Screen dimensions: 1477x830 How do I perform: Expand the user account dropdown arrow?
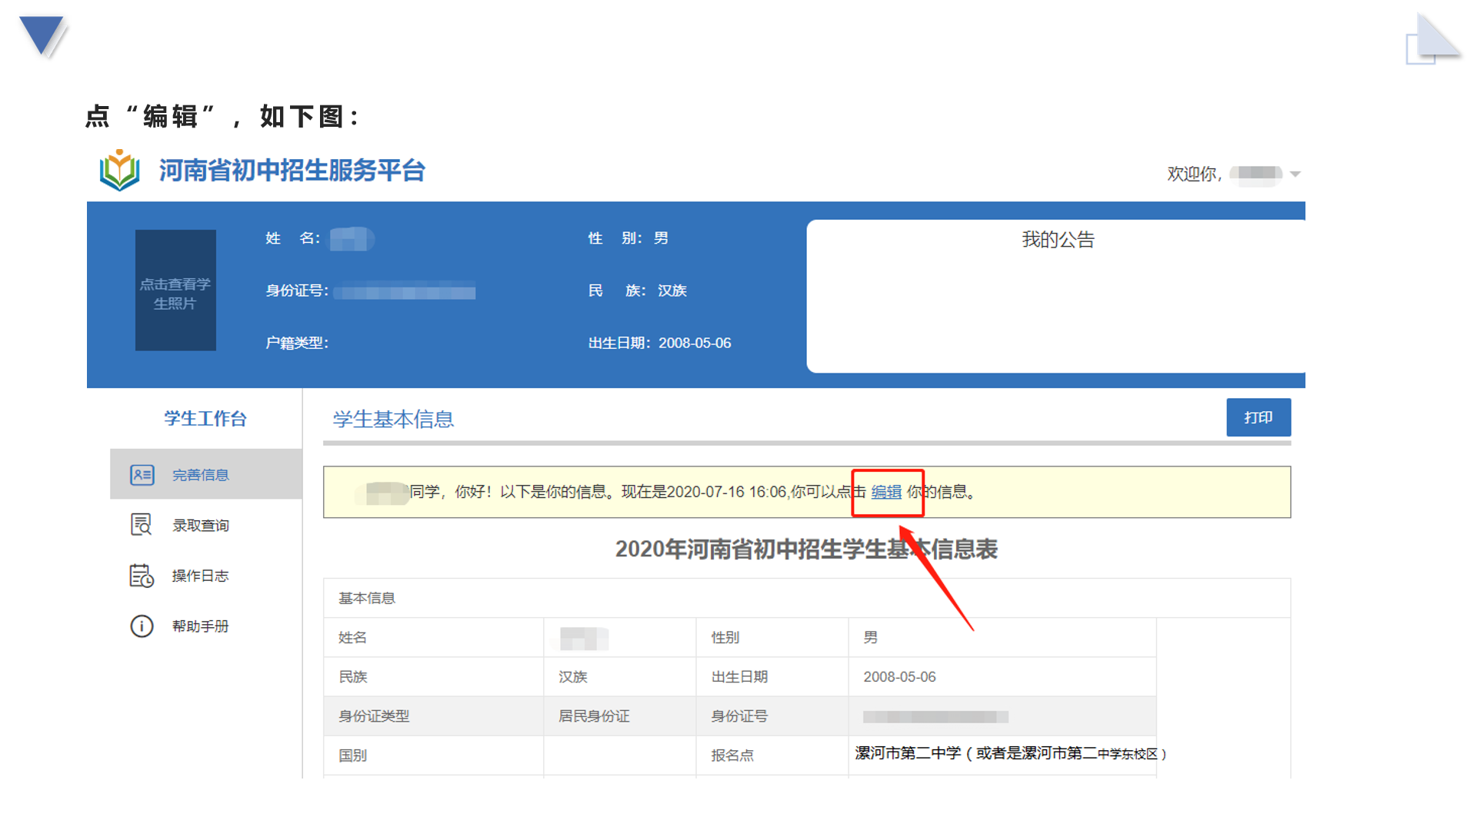1295,174
